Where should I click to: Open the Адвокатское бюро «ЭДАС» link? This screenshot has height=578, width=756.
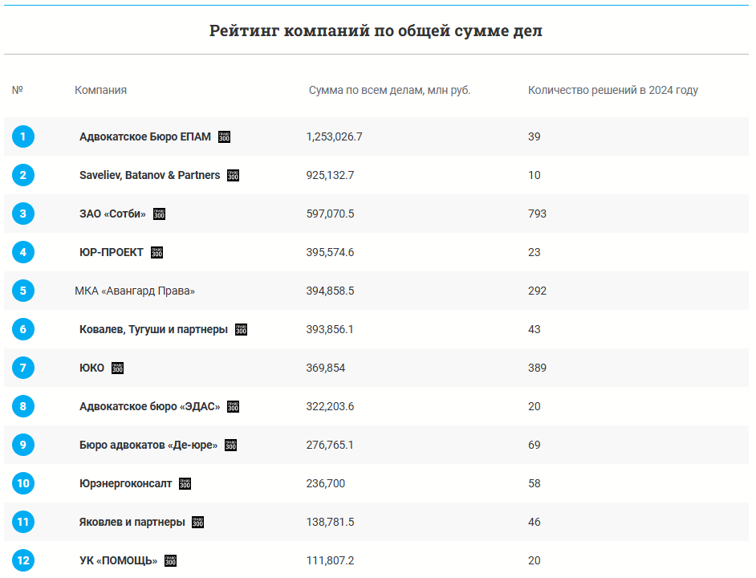coord(150,407)
